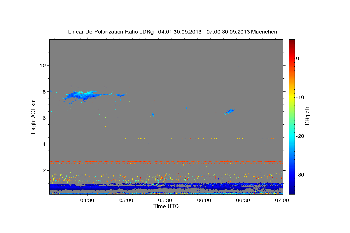Click the height tick label 6
Viewport: 350px width, 233px height.
(x=44, y=118)
